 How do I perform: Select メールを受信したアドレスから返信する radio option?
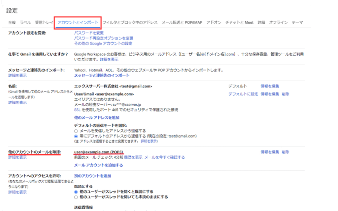point(76,131)
